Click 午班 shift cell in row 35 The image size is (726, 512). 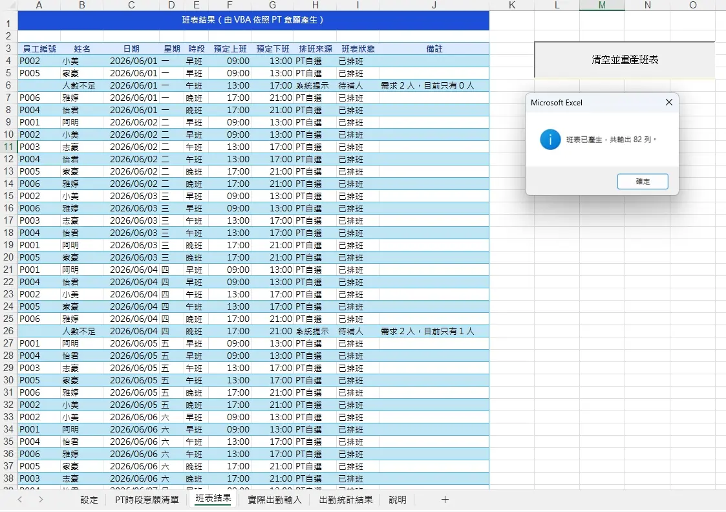point(197,442)
